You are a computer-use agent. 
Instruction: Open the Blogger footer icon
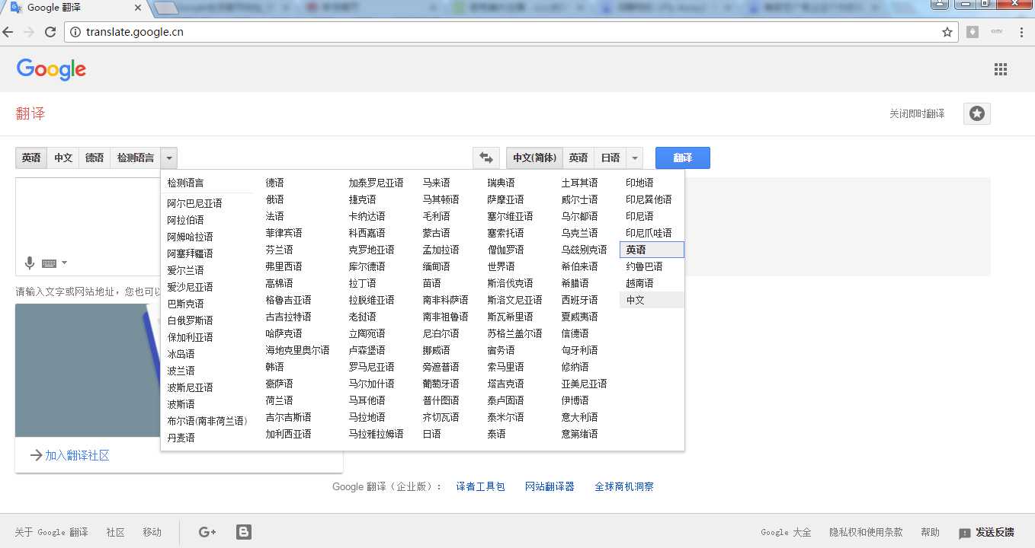[x=244, y=532]
